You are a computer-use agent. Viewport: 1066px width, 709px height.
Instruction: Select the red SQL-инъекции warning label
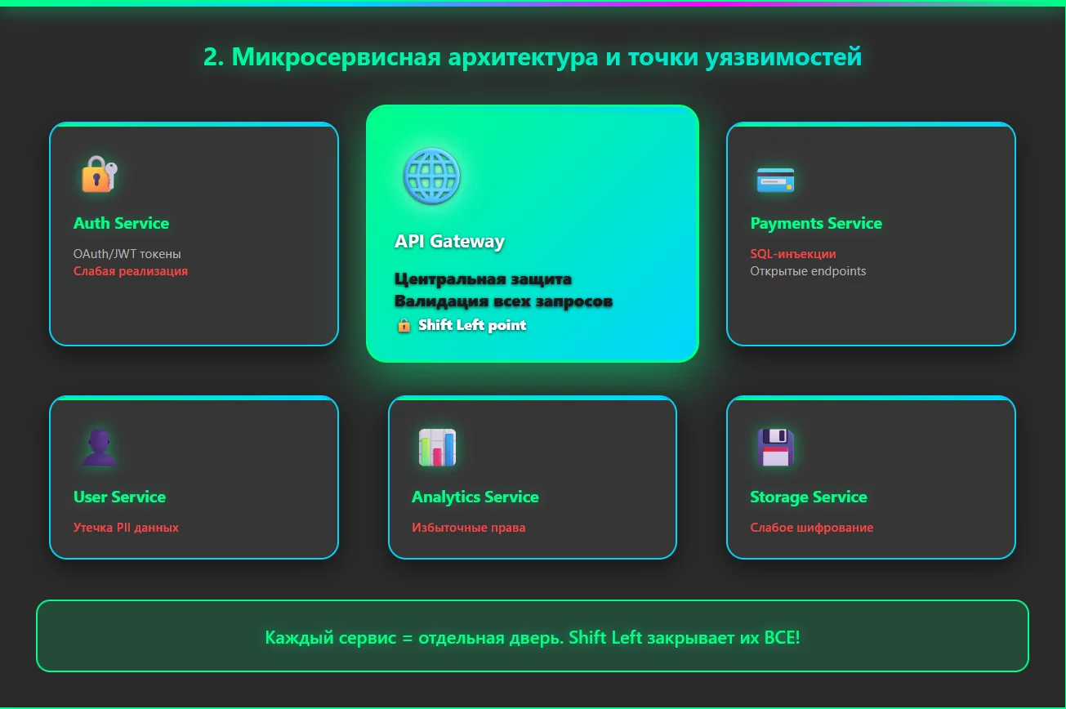point(792,253)
